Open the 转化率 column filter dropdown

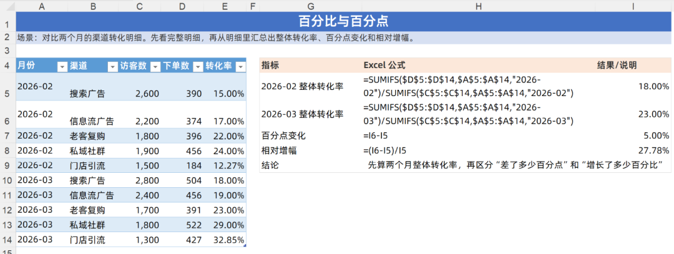[x=241, y=67]
